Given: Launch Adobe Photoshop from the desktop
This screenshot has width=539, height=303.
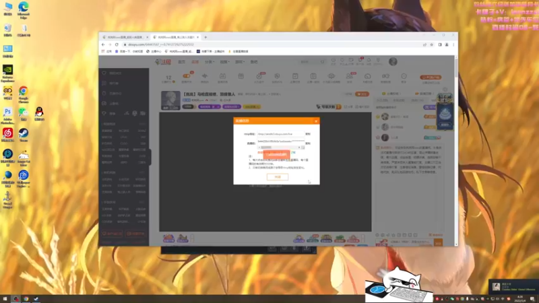Looking at the screenshot, I should click(x=7, y=115).
